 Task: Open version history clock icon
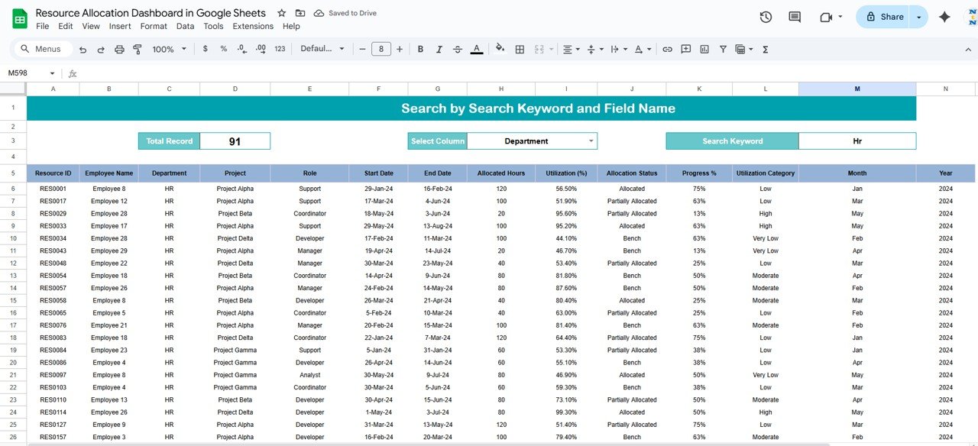pos(766,17)
